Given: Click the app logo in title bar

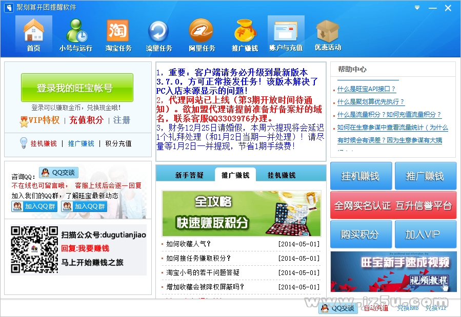Looking at the screenshot, I should 9,7.
